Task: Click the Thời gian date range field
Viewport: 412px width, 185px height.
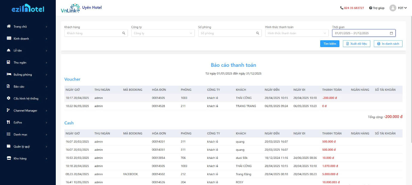Action: click(364, 33)
